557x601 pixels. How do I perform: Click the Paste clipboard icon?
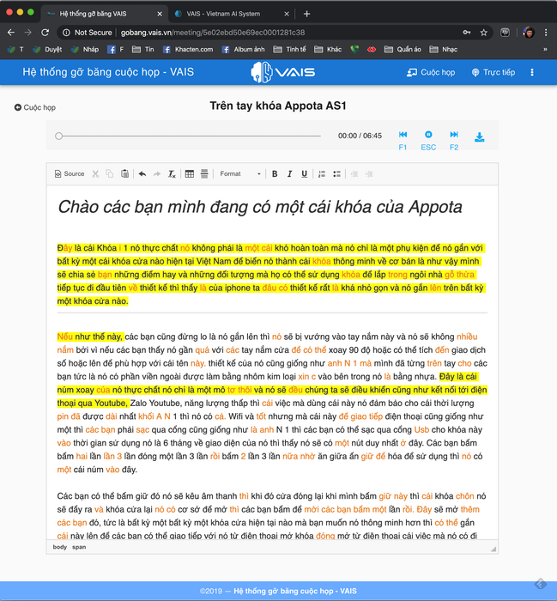(125, 174)
